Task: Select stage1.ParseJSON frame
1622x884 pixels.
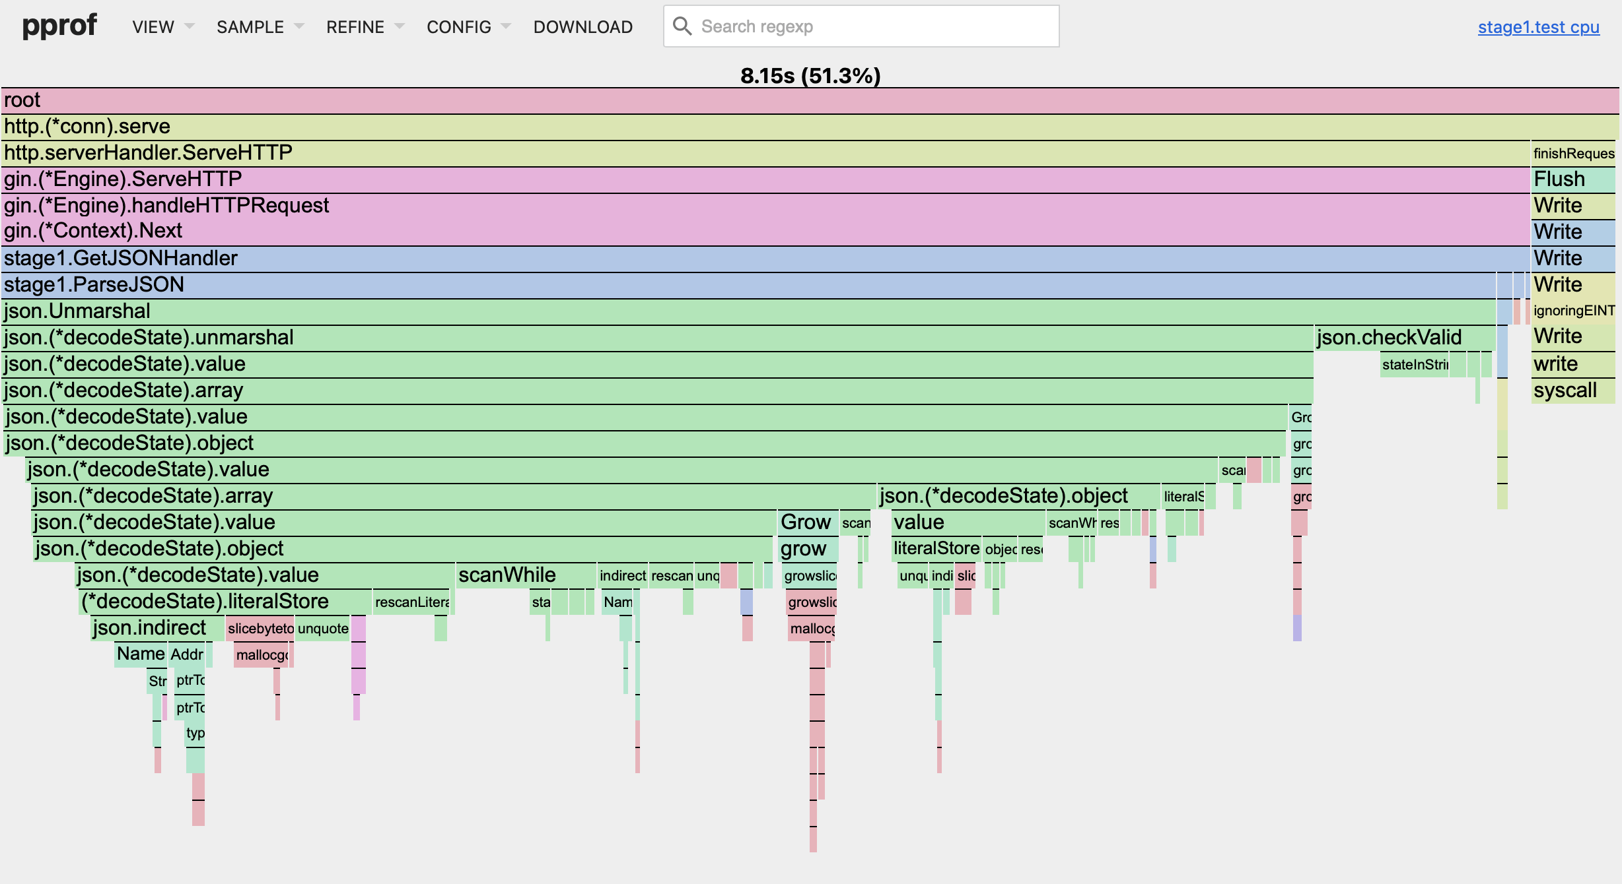Action: click(748, 286)
